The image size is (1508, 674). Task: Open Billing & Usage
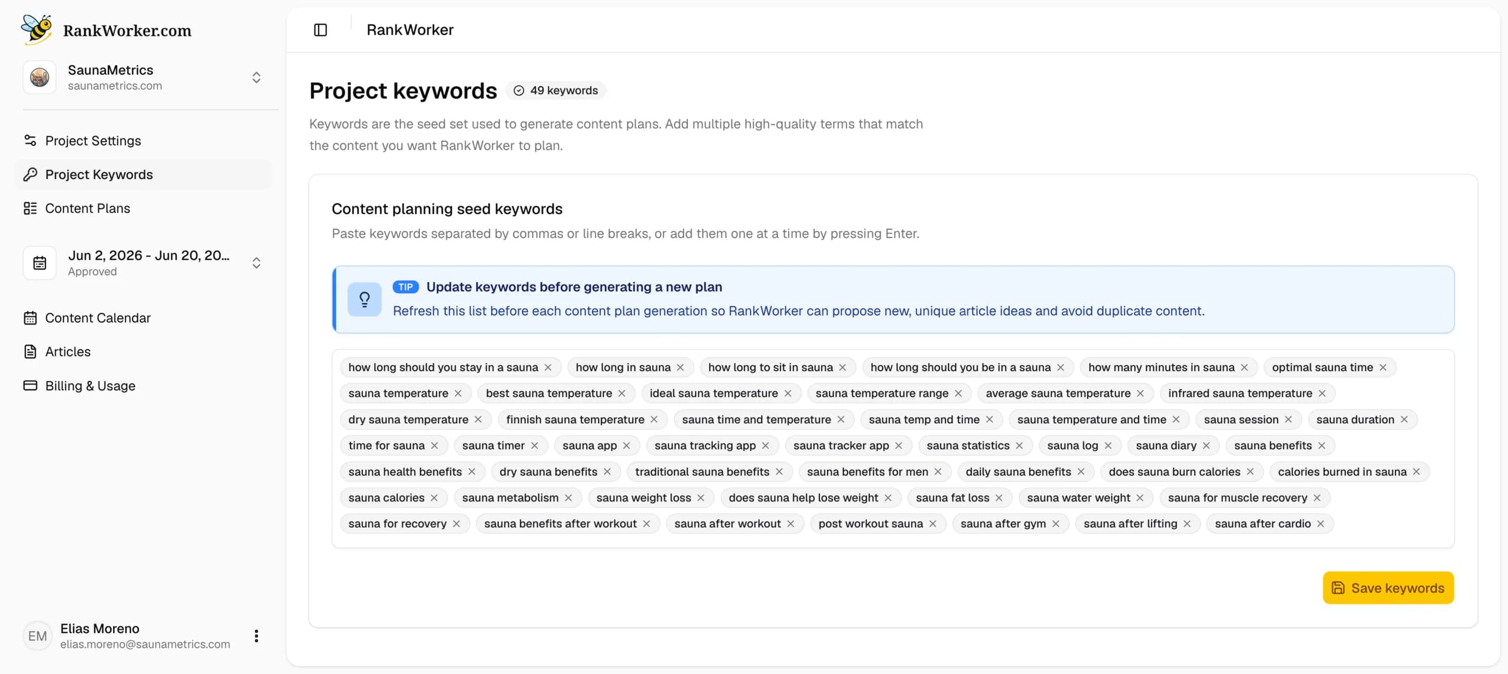tap(144, 386)
